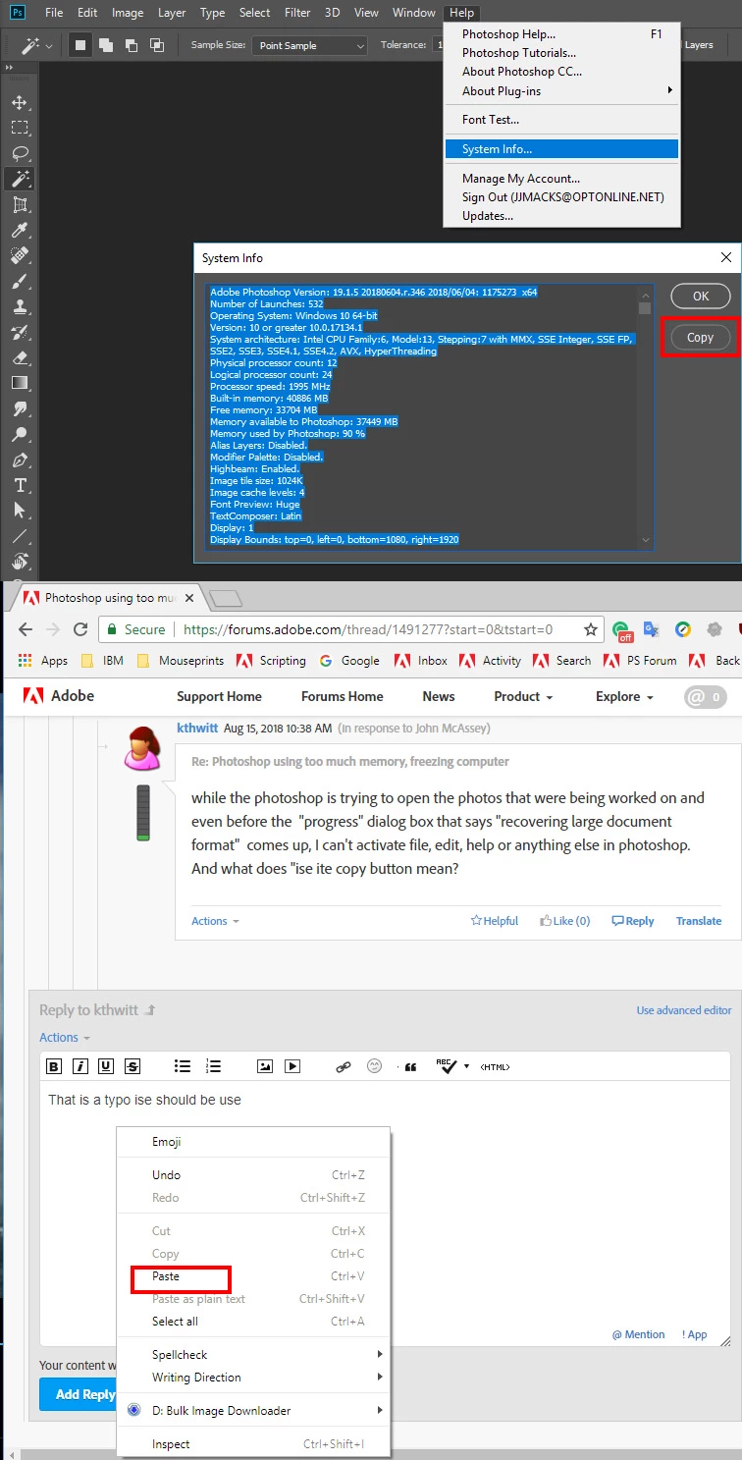The image size is (742, 1460).
Task: Toggle Add to Selection mode
Action: (x=105, y=45)
